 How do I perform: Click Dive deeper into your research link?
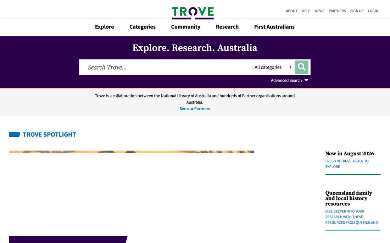point(351,217)
